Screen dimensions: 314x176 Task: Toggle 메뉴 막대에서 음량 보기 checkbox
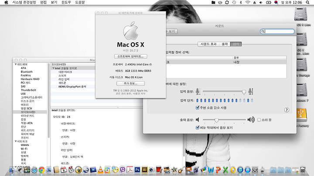click(198, 127)
